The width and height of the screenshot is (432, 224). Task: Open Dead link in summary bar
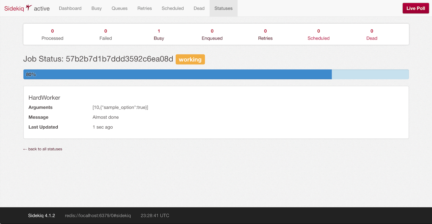pyautogui.click(x=372, y=35)
